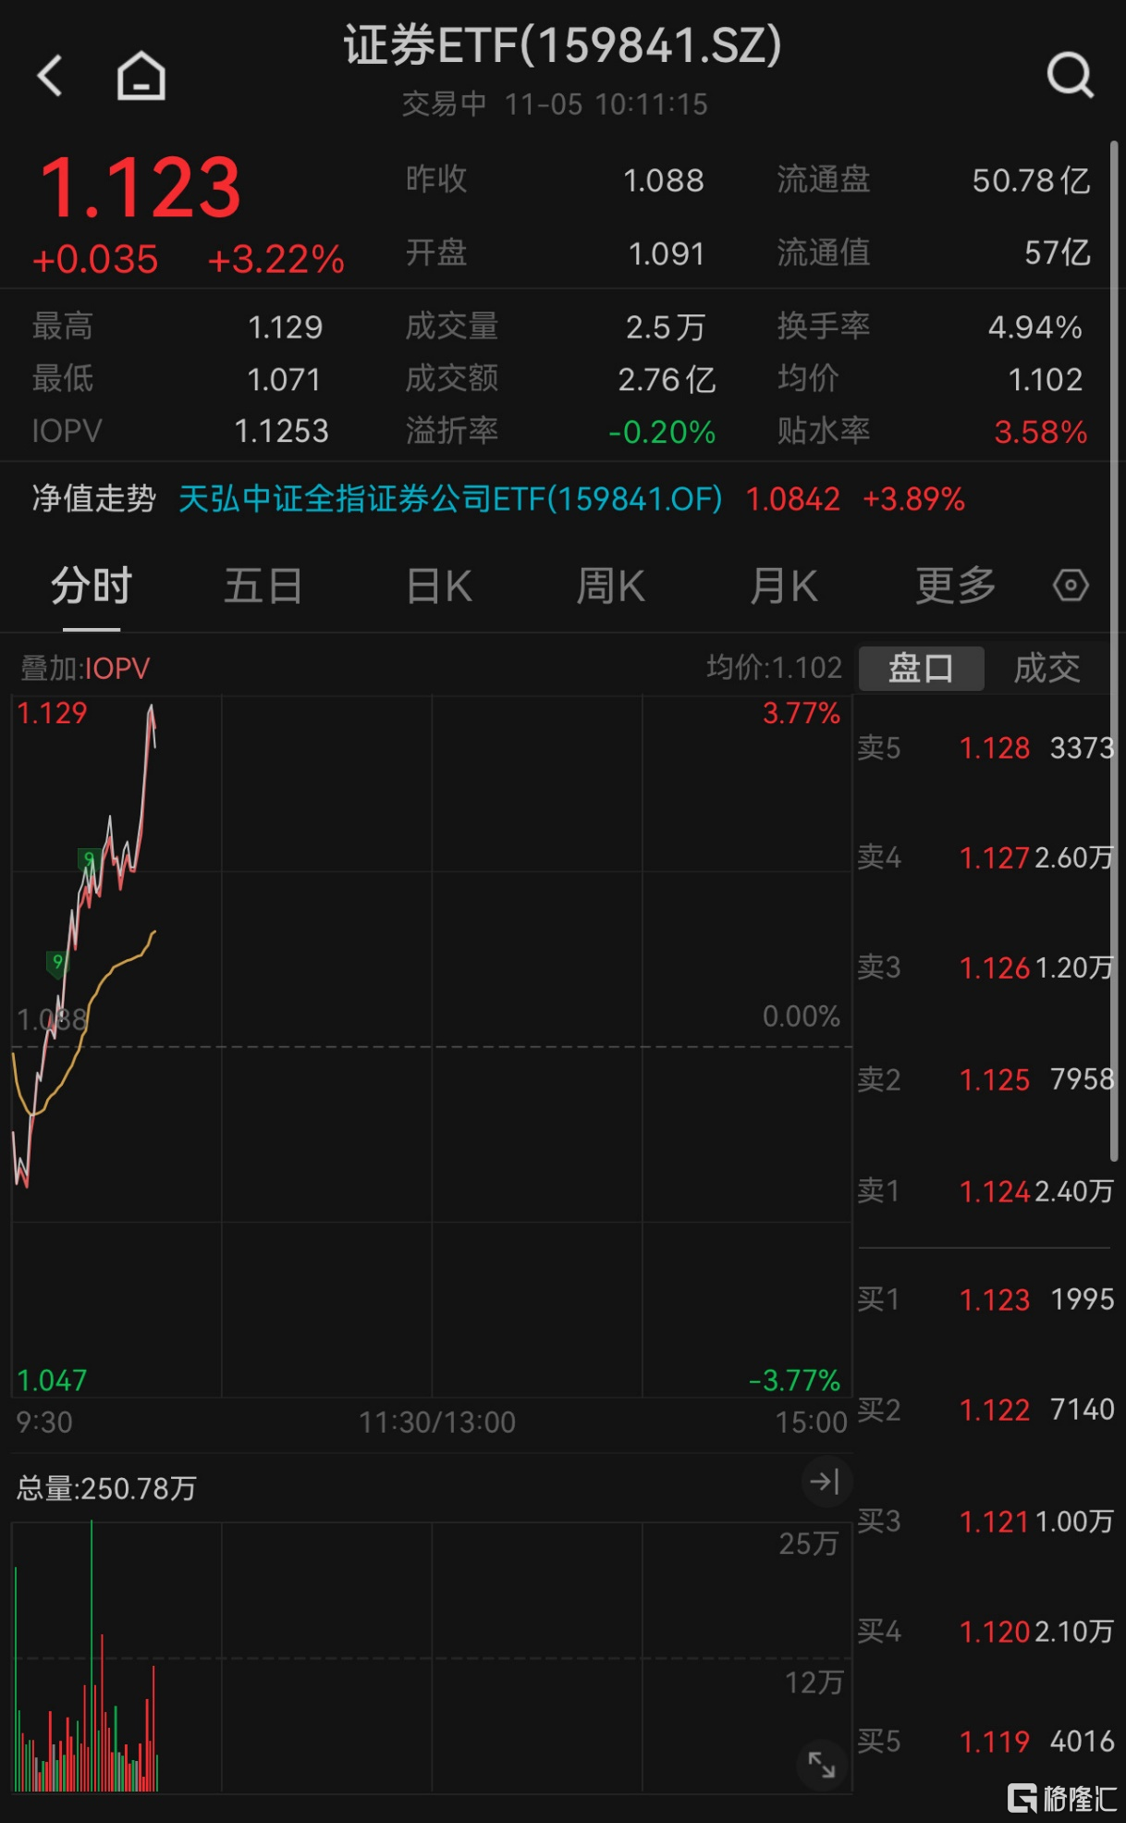The height and width of the screenshot is (1823, 1126).
Task: Switch to 月K chart tab
Action: pyautogui.click(x=784, y=585)
